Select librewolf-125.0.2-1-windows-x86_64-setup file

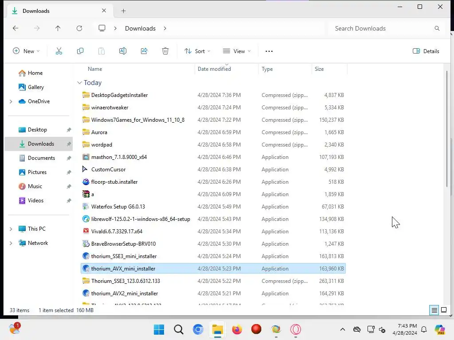click(x=141, y=219)
